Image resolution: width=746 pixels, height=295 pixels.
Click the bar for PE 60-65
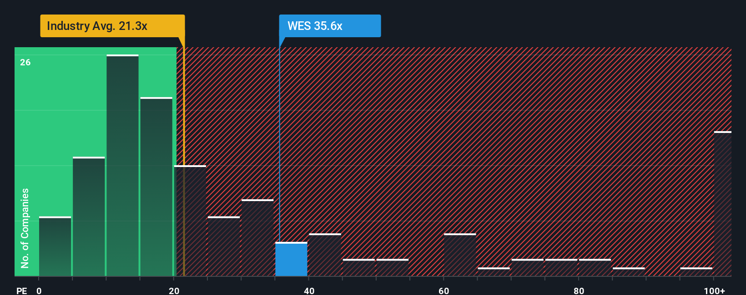pos(460,255)
